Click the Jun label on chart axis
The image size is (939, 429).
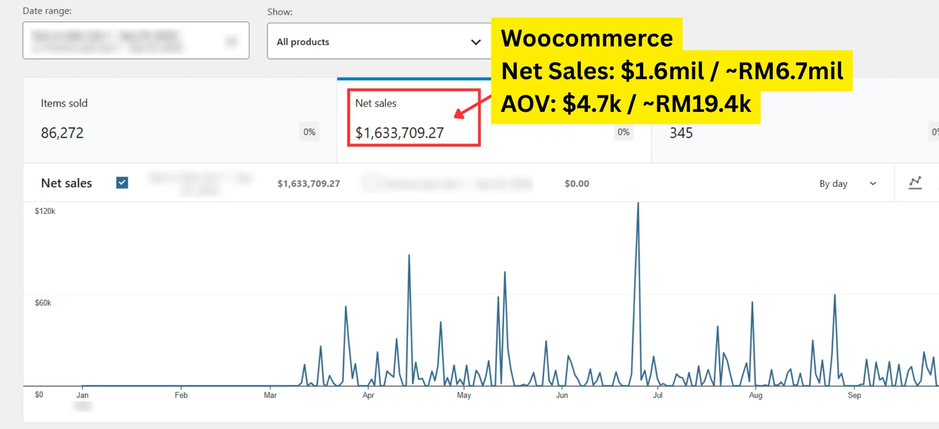coord(562,395)
